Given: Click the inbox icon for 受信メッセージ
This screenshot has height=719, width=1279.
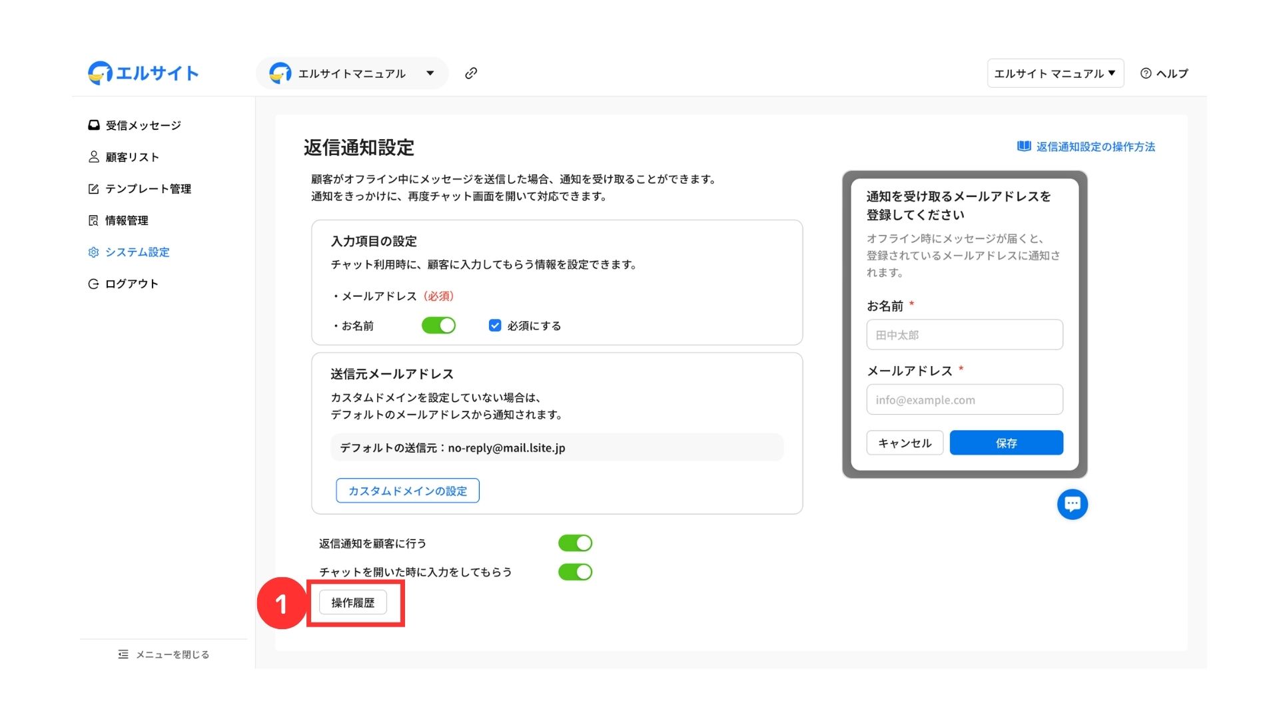Looking at the screenshot, I should [94, 125].
